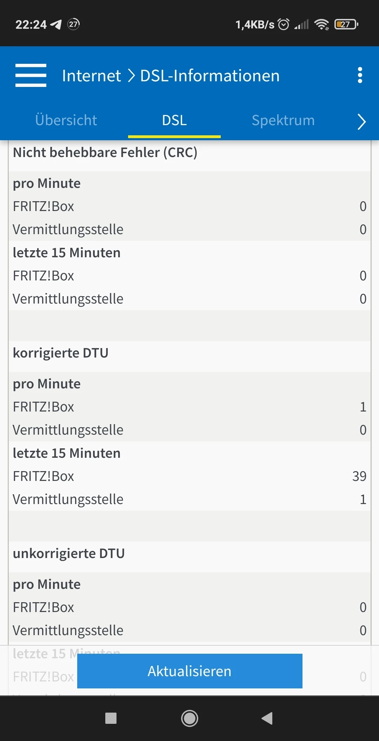379x741 pixels.
Task: Tap the Android back button
Action: pos(267,718)
